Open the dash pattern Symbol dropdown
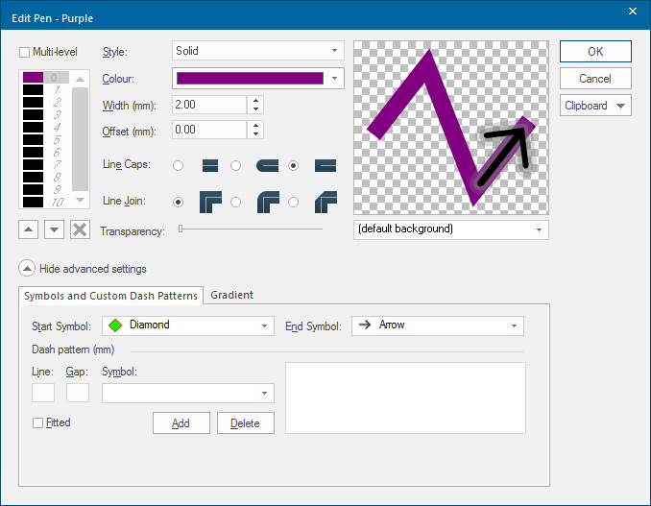 (x=187, y=393)
